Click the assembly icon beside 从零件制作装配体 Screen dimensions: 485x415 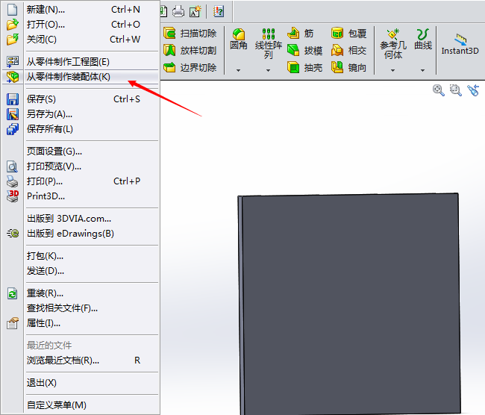click(13, 77)
